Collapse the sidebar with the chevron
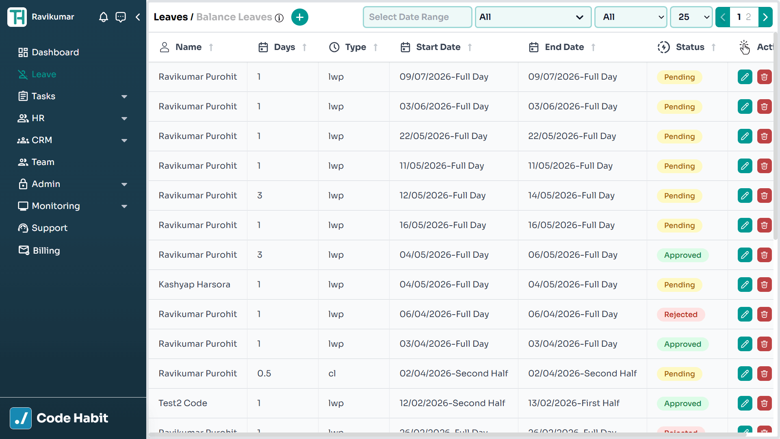The width and height of the screenshot is (780, 439). pos(138,17)
